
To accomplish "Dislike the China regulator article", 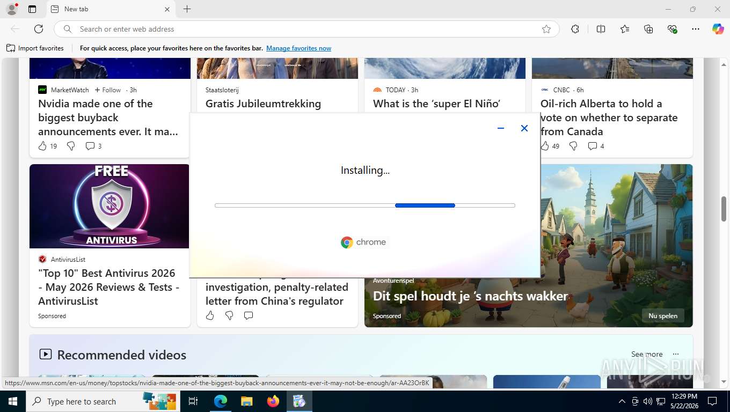I will coord(229,315).
